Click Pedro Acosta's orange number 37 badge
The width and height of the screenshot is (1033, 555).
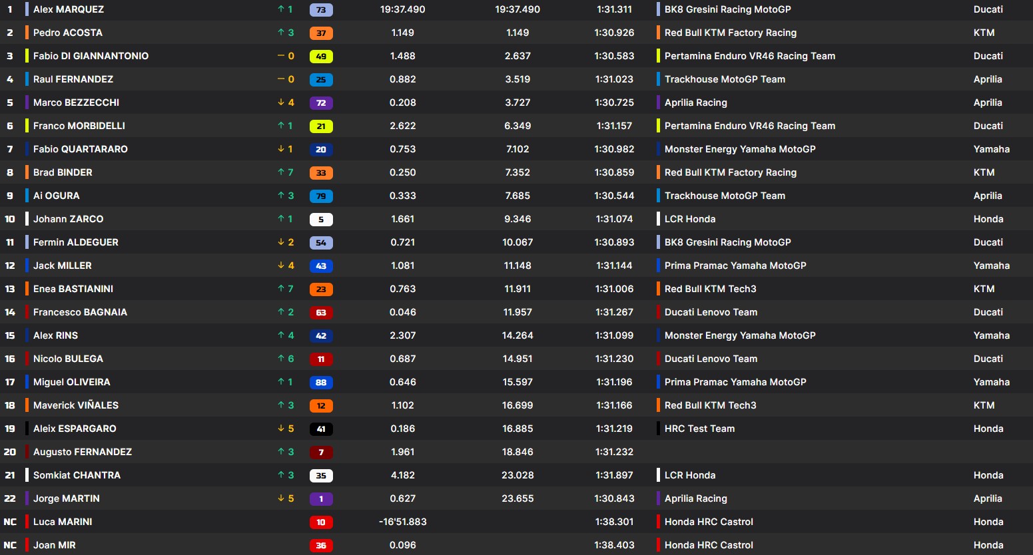tap(321, 33)
